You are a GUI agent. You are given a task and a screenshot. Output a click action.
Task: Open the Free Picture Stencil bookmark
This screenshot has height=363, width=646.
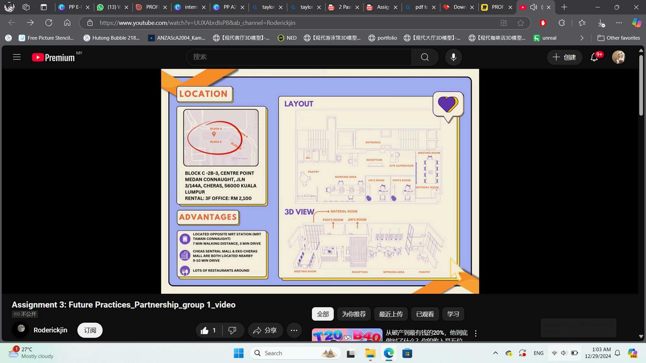coord(46,38)
